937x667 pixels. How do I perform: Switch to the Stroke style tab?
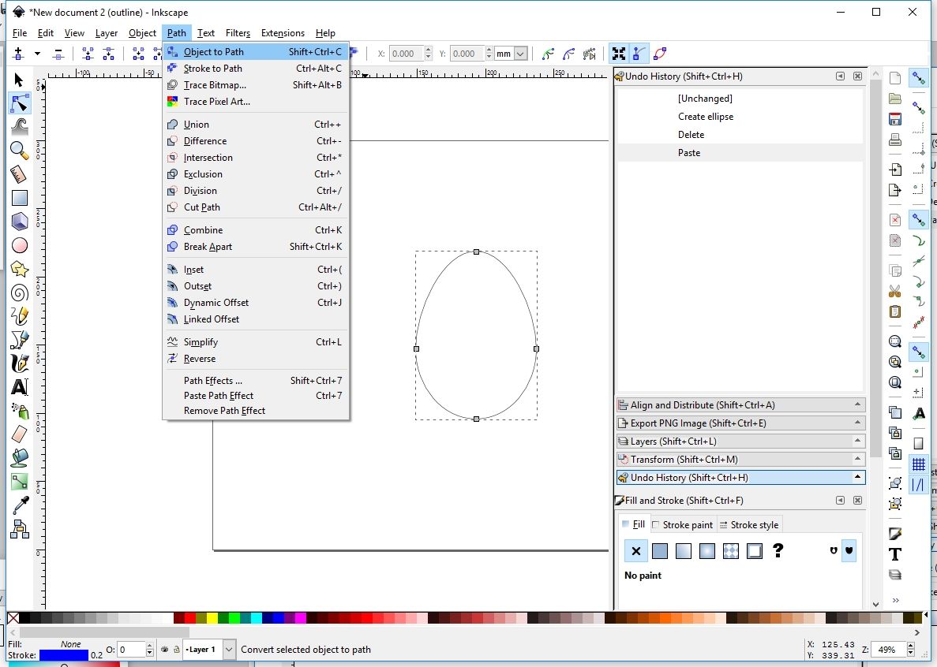click(x=749, y=525)
